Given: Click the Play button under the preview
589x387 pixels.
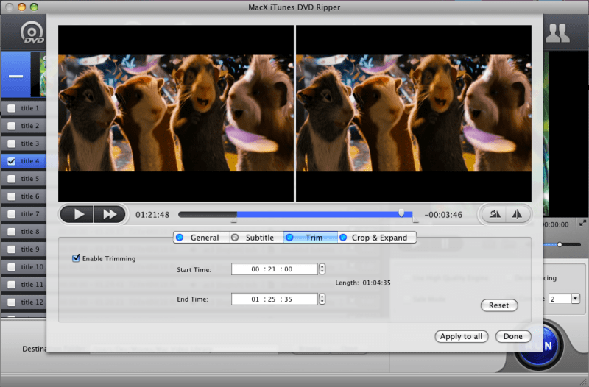Looking at the screenshot, I should pyautogui.click(x=77, y=215).
